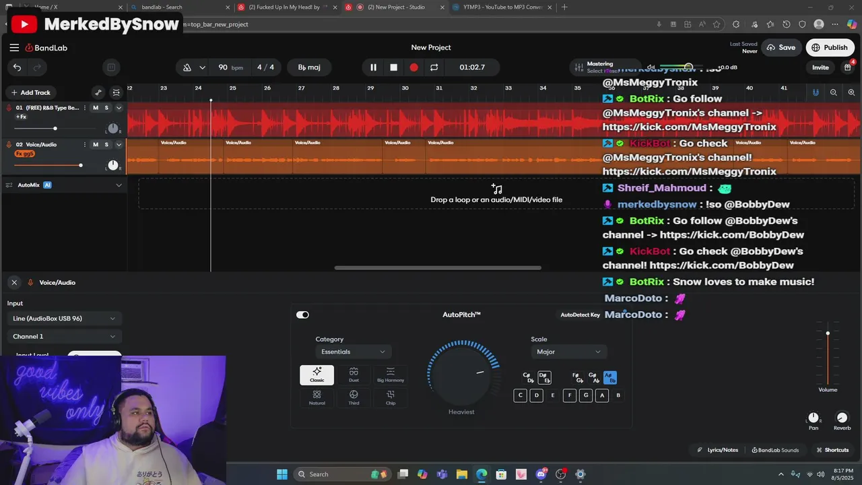
Task: Expand the metronome options chevron
Action: click(203, 67)
